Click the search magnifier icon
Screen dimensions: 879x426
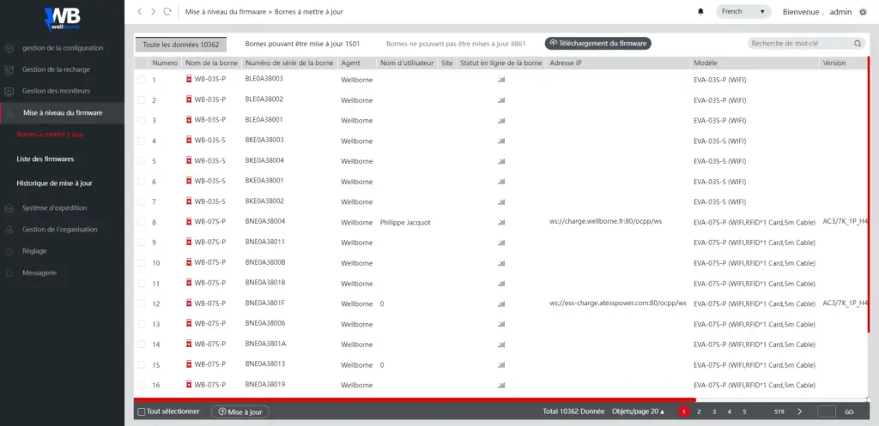[858, 43]
